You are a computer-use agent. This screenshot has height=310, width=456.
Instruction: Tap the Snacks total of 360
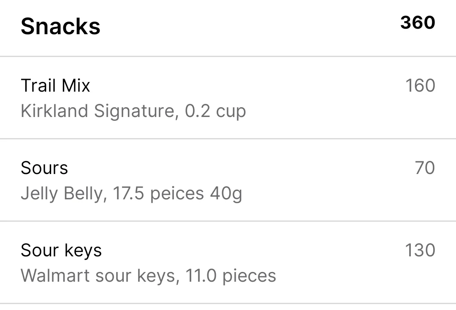(418, 22)
